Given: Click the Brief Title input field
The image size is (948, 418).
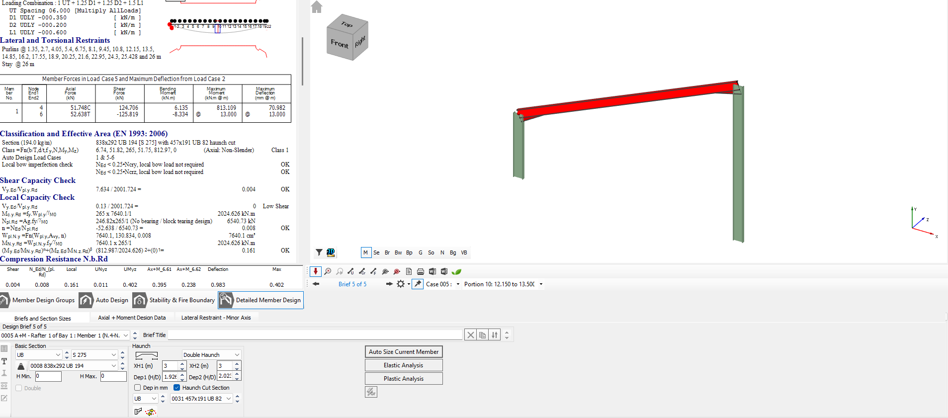Looking at the screenshot, I should click(315, 335).
